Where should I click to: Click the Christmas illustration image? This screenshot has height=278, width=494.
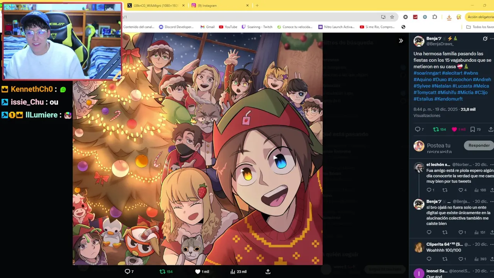click(198, 149)
